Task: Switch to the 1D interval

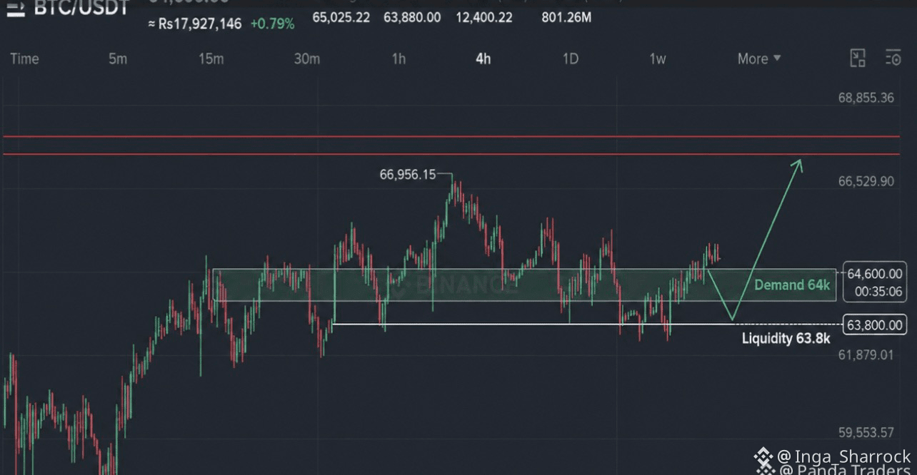Action: pos(570,58)
